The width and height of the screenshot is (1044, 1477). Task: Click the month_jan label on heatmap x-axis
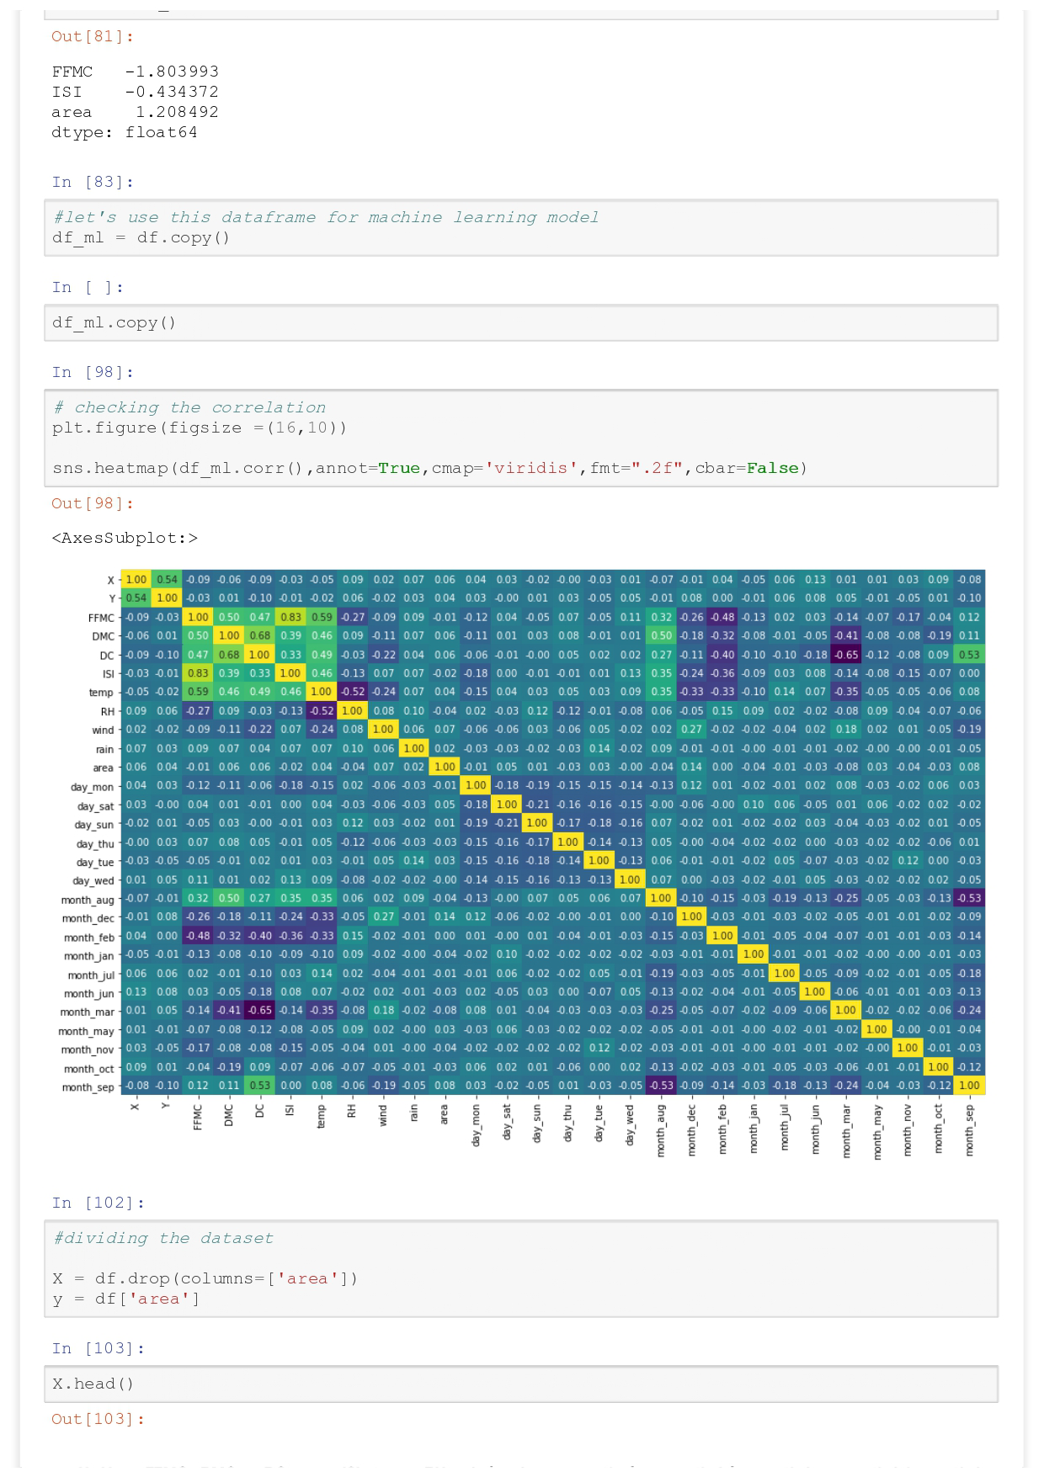(x=754, y=1128)
